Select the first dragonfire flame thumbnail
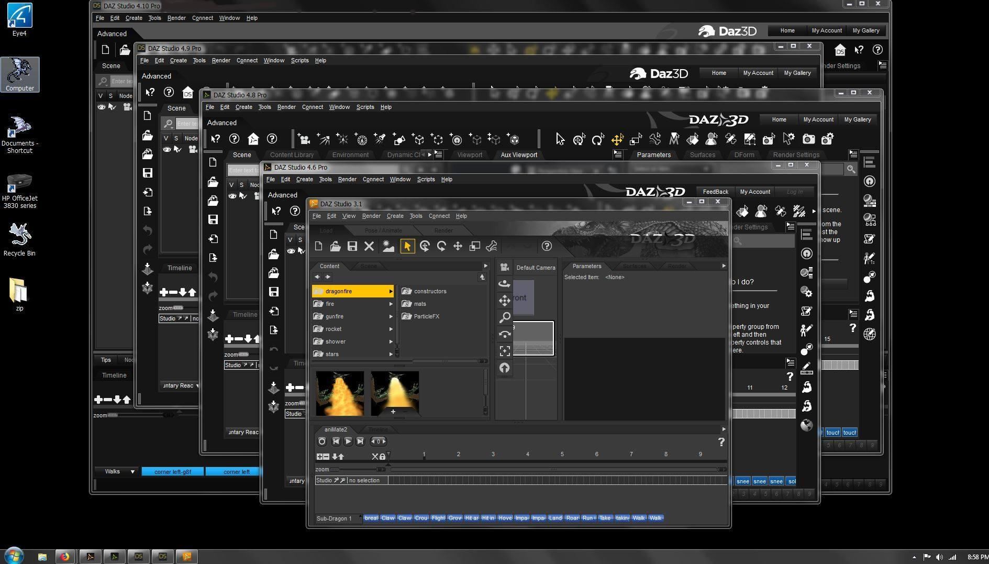This screenshot has height=564, width=989. 340,393
